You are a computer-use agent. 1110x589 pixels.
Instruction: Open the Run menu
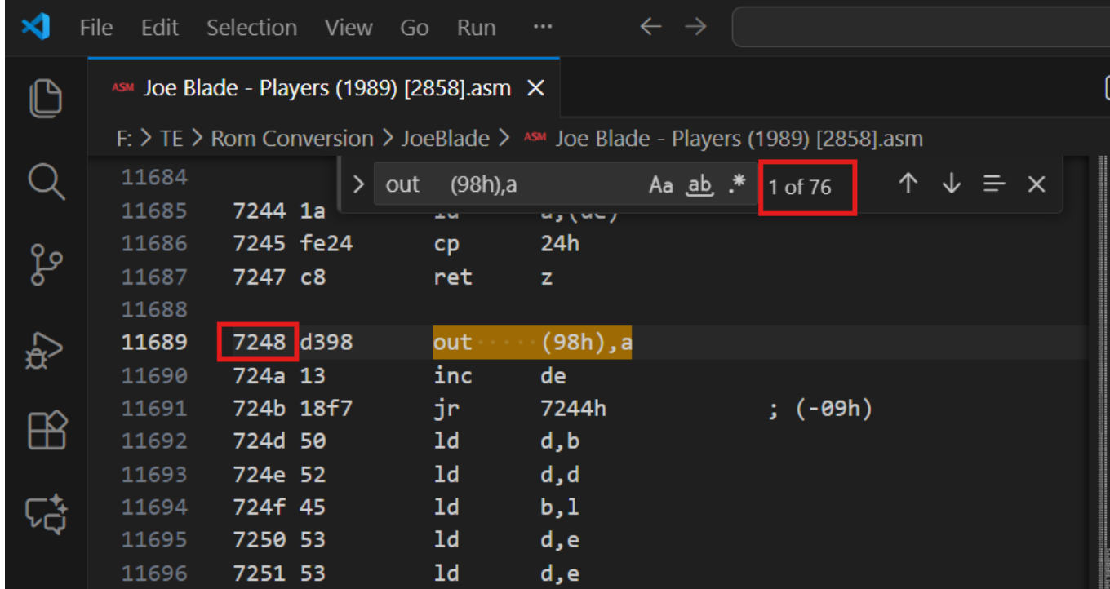point(476,27)
